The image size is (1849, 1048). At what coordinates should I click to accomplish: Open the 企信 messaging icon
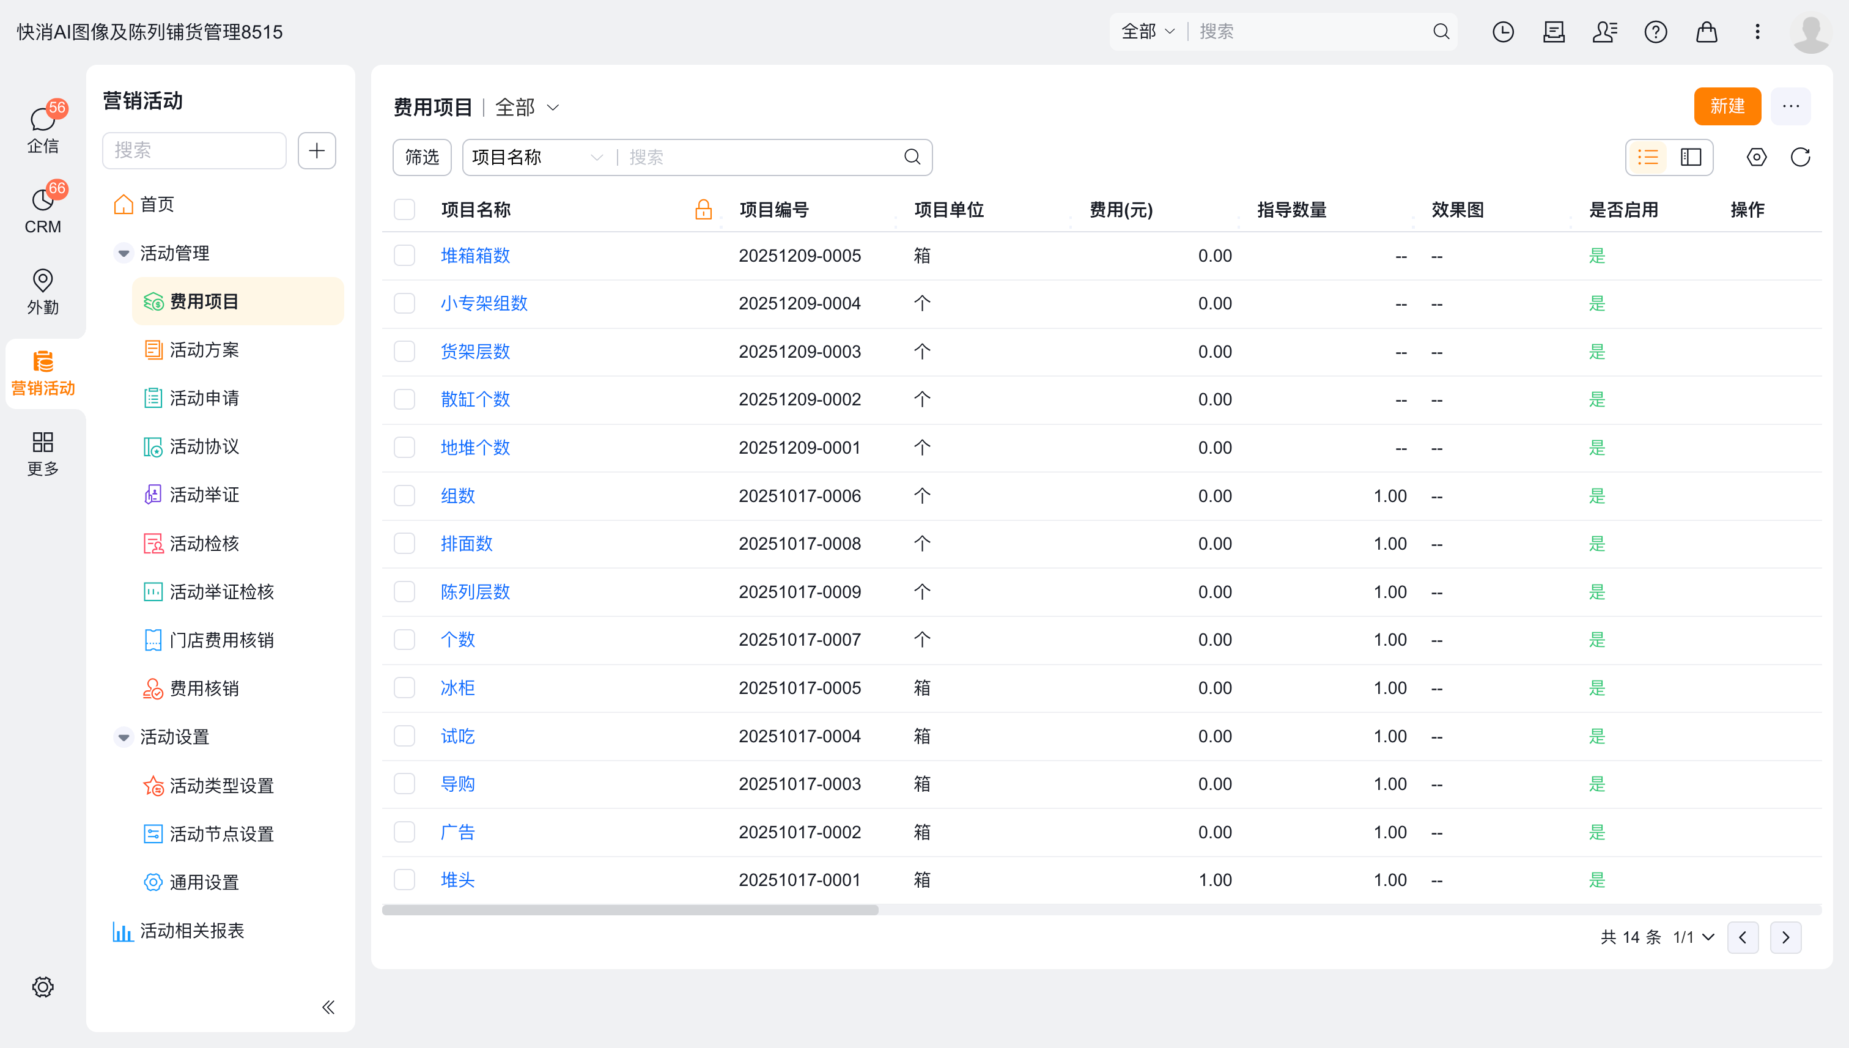(x=42, y=130)
